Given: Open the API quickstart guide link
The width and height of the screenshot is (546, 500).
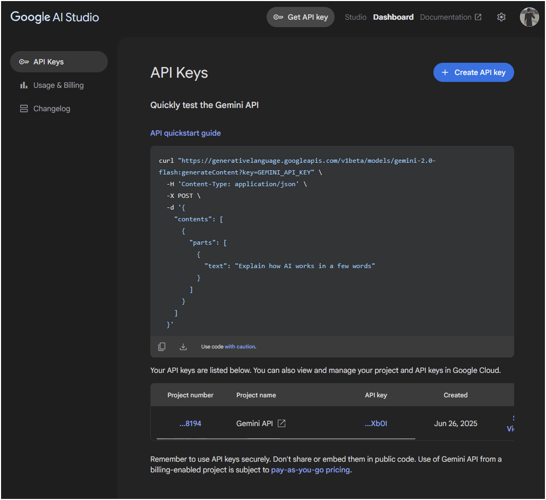Looking at the screenshot, I should click(x=185, y=133).
